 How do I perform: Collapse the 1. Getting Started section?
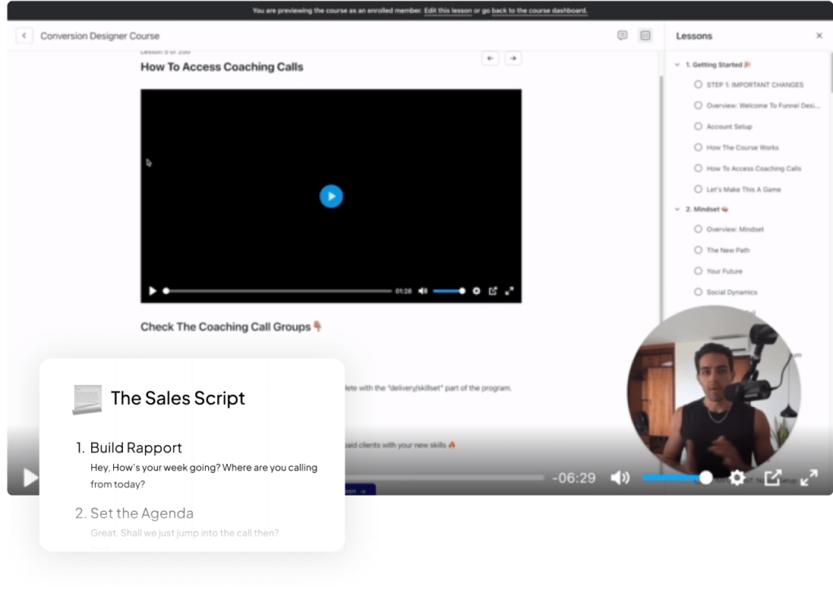(x=677, y=65)
